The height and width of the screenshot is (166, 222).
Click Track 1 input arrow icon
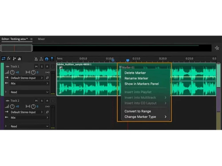coord(7,77)
